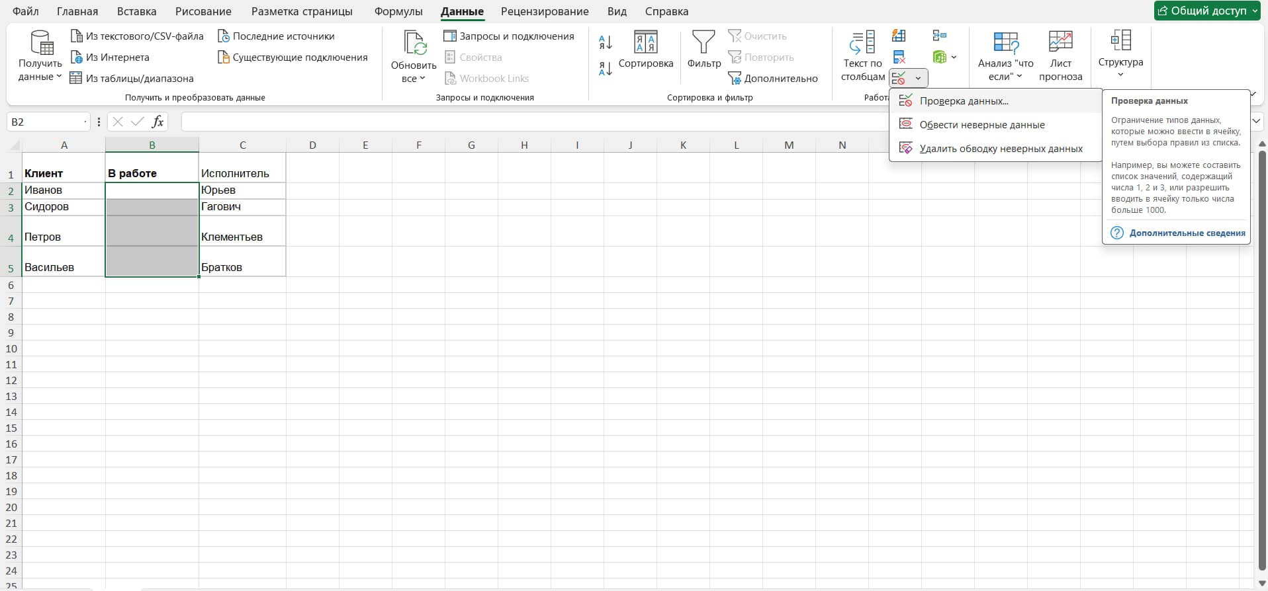The width and height of the screenshot is (1268, 591).
Task: Click the Name Box showing B2
Action: pos(46,122)
